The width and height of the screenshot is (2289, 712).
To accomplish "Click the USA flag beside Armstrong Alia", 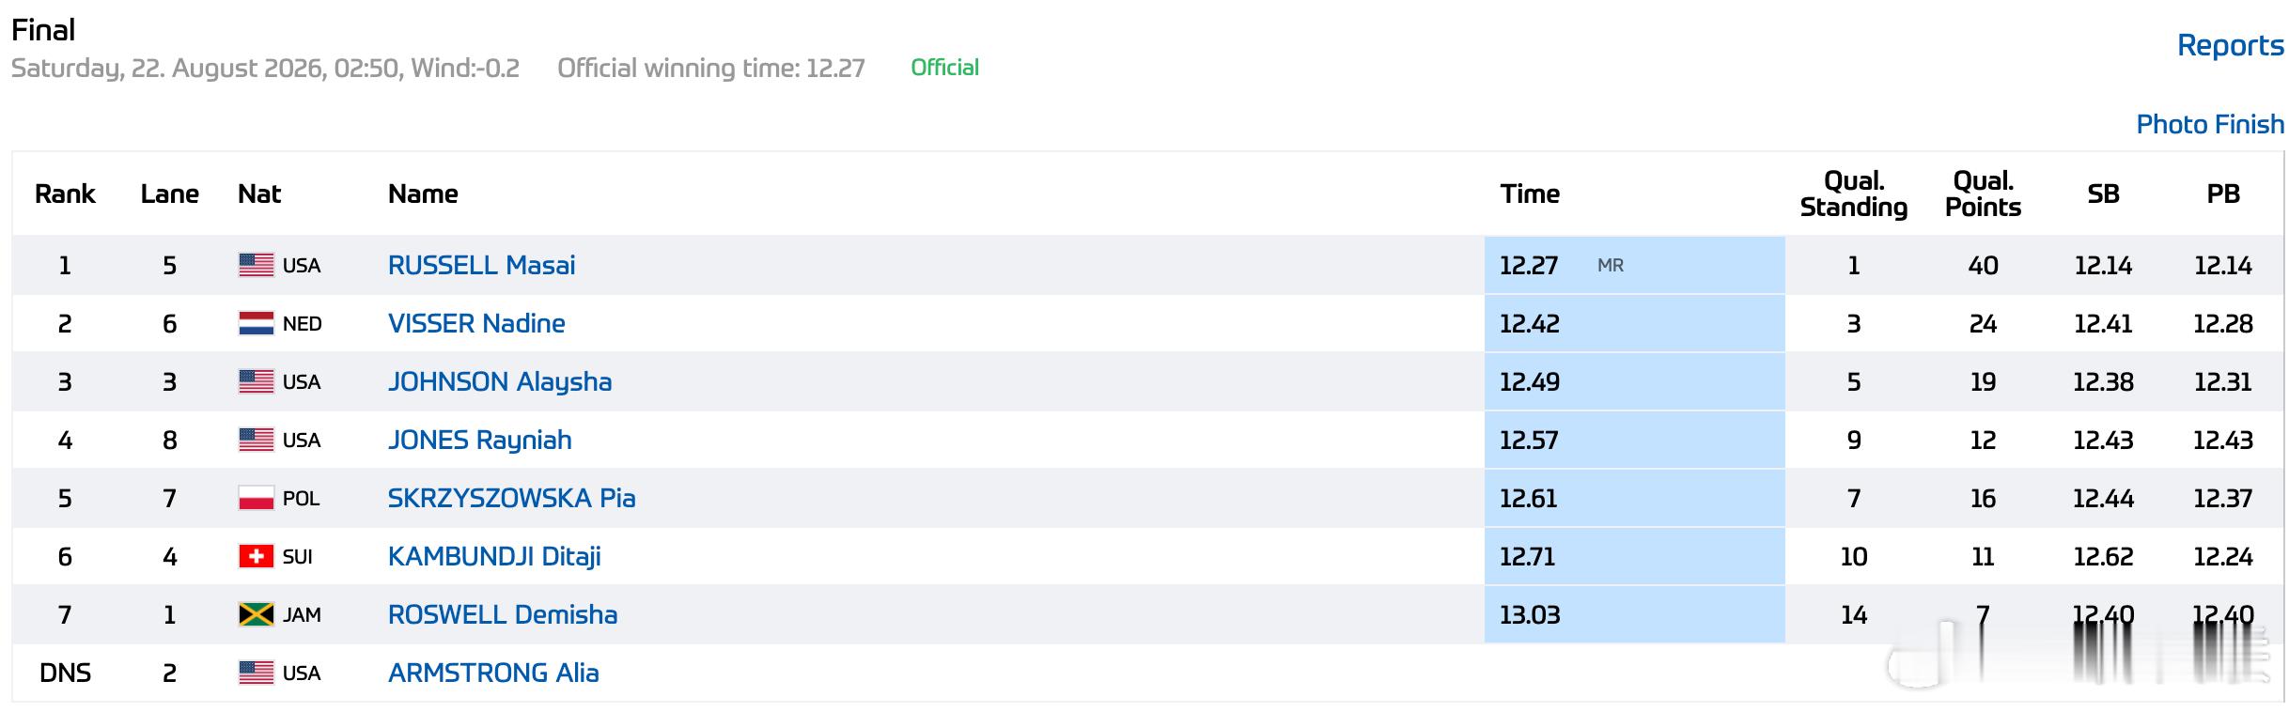I will point(256,673).
